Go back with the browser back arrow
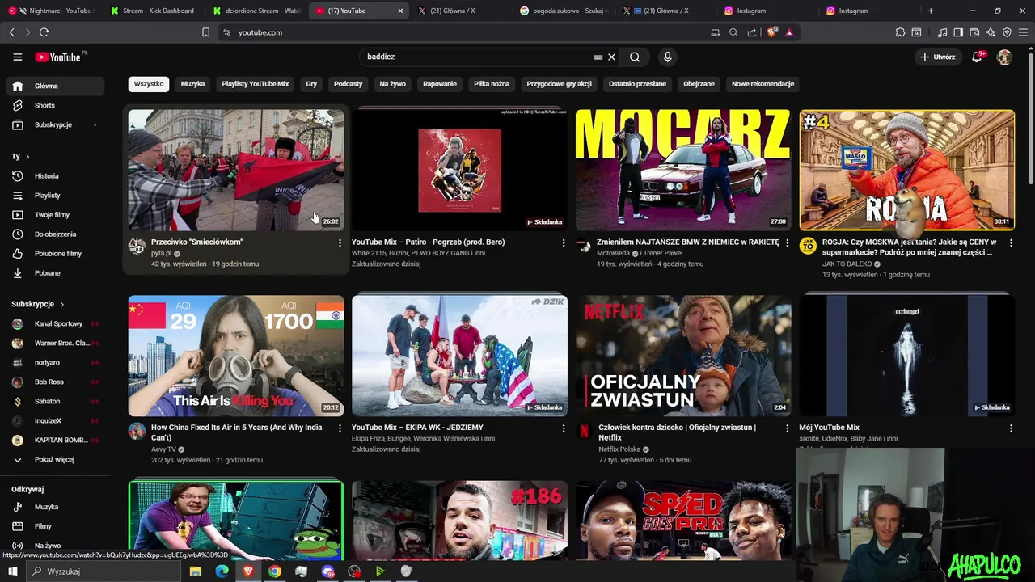1035x582 pixels. (11, 32)
